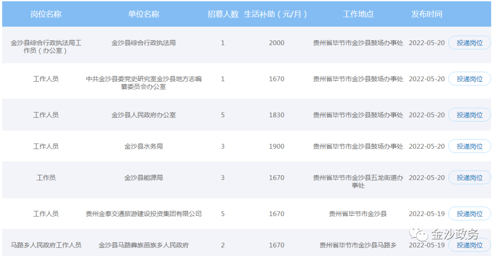Select job title 金沙县综合行政执法局工作员（办公室）

point(46,46)
